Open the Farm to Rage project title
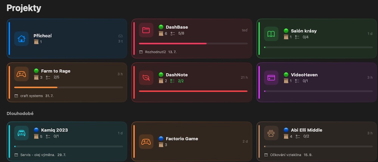 [56, 71]
